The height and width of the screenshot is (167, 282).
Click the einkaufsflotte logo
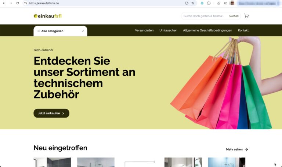coord(48,16)
